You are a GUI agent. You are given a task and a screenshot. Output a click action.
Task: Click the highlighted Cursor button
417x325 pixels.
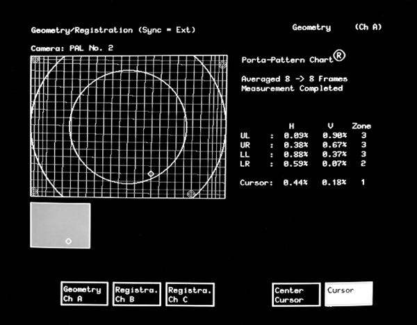(349, 294)
